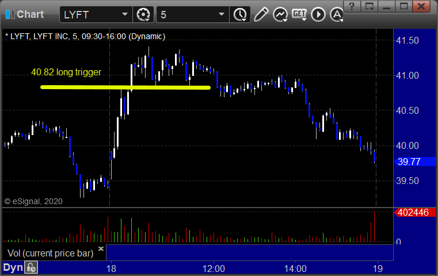Click the pop-out window button
The height and width of the screenshot is (276, 438).
click(x=369, y=6)
